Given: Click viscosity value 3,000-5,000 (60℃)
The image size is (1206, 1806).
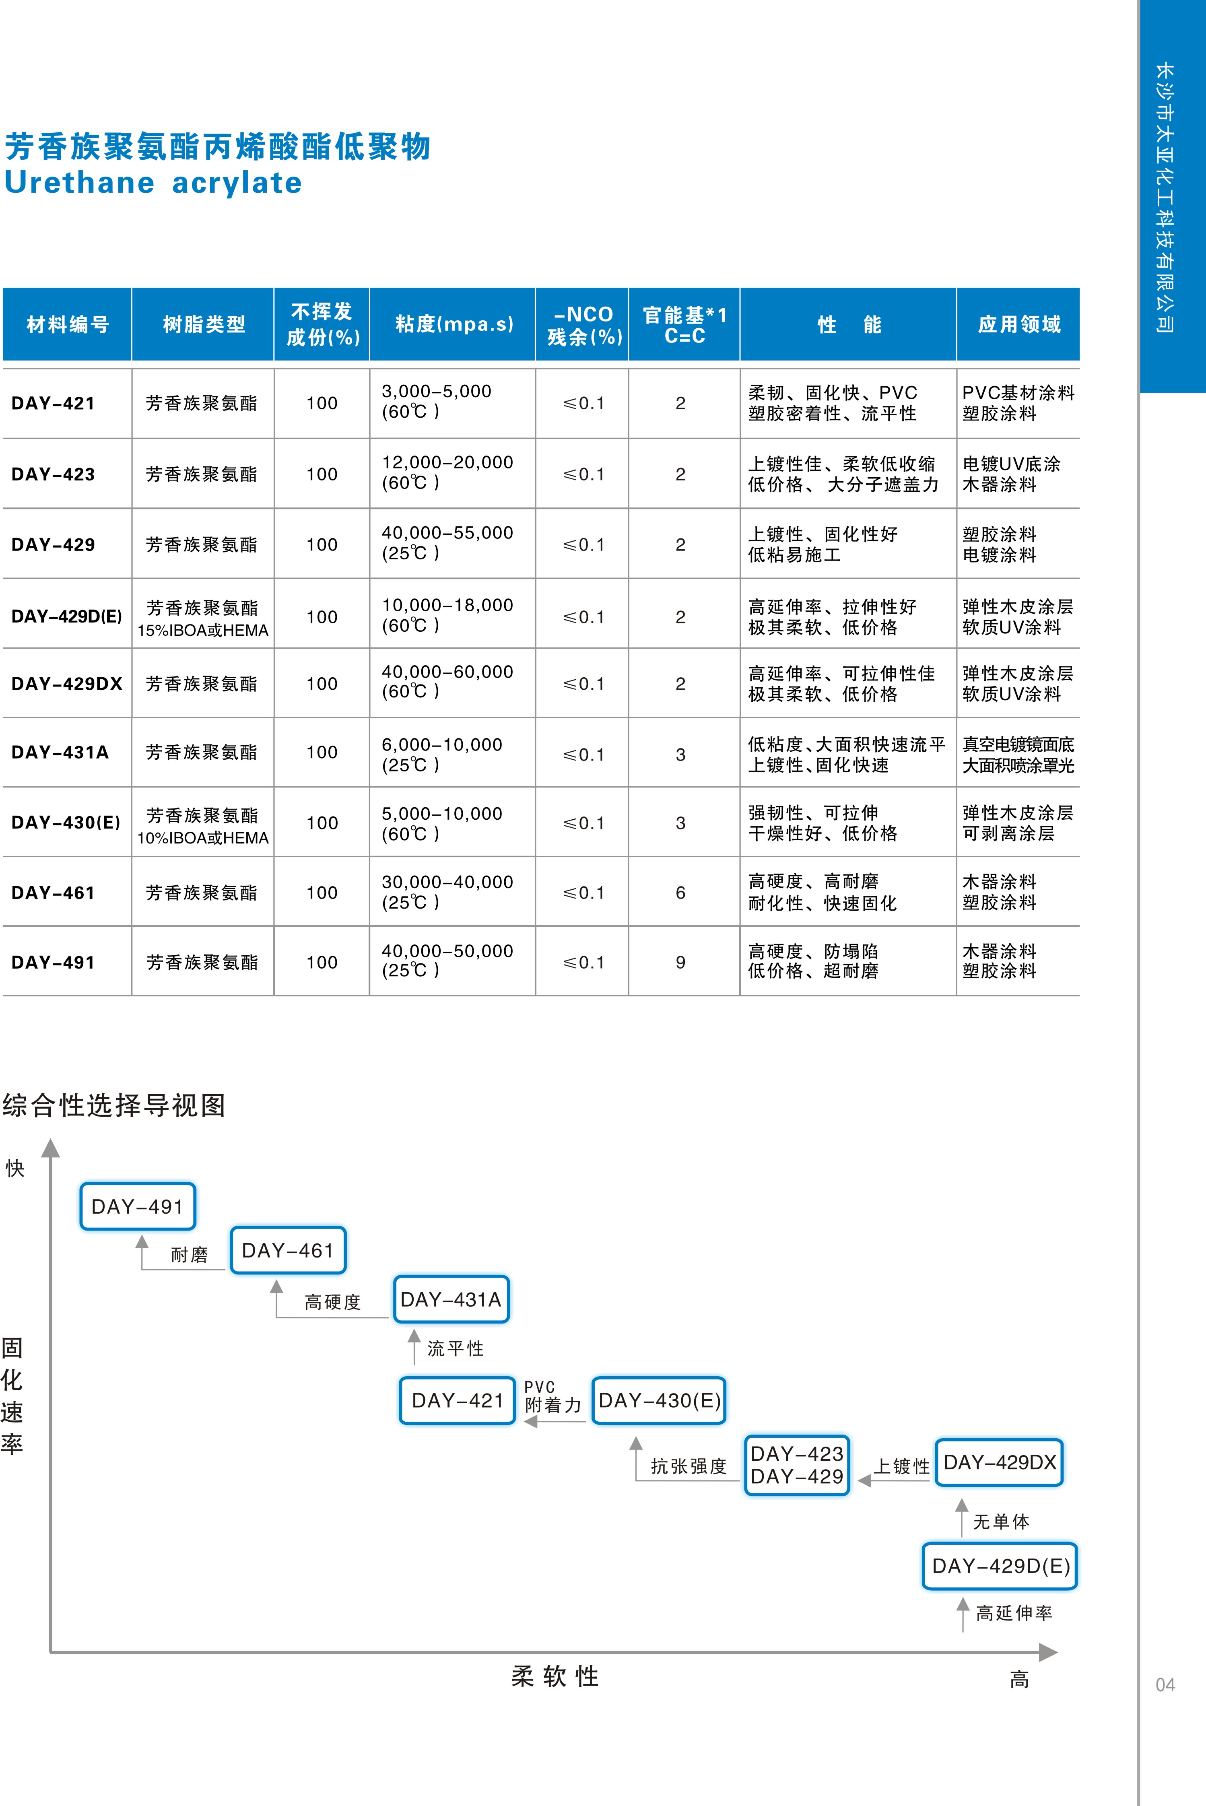Looking at the screenshot, I should pos(436,401).
